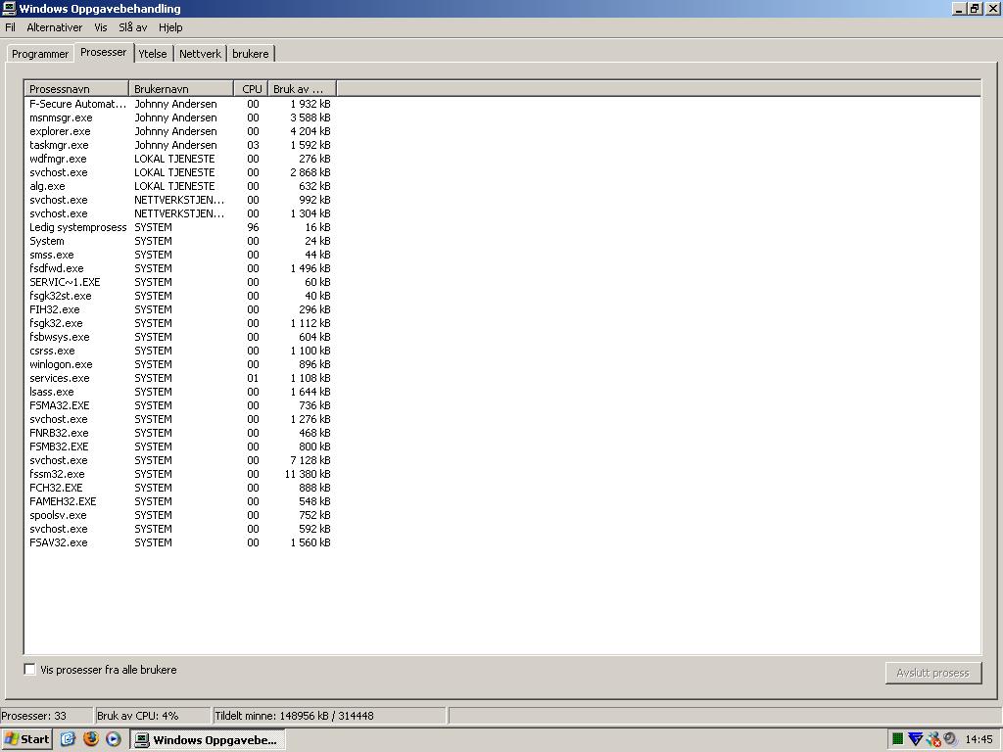Image resolution: width=1003 pixels, height=752 pixels.
Task: Select svchost.exe using 2 868 kB
Action: point(180,172)
